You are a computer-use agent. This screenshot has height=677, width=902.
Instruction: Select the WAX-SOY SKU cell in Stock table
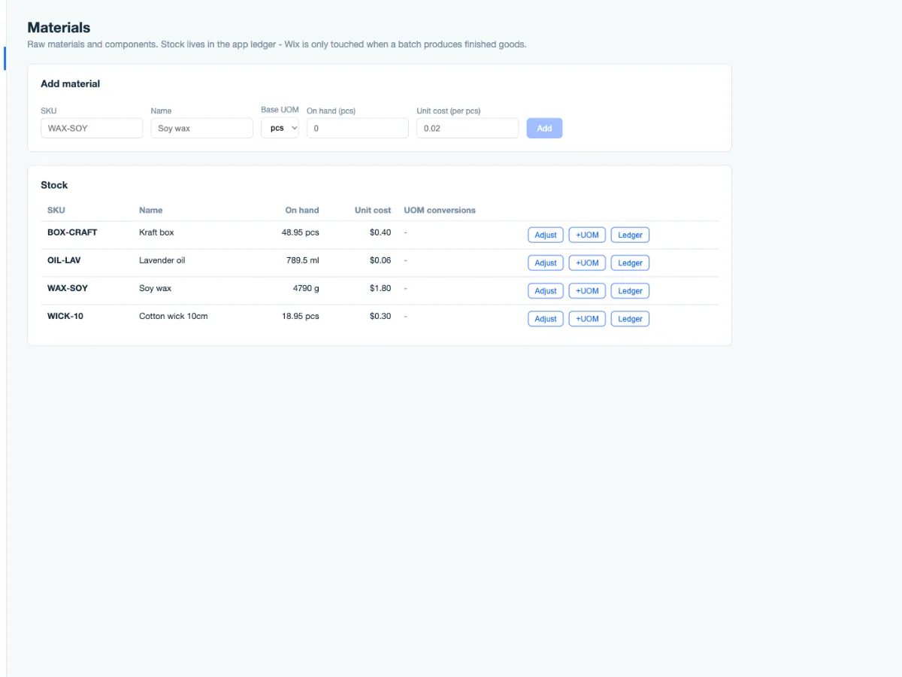tap(68, 288)
